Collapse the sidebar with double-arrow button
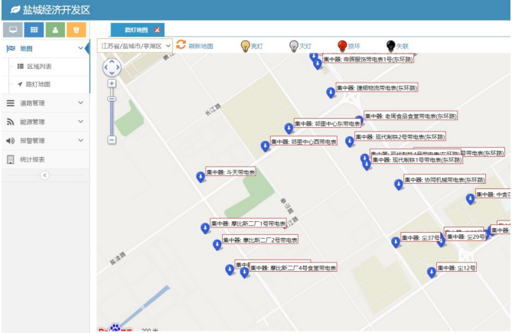The width and height of the screenshot is (512, 333). (44, 175)
